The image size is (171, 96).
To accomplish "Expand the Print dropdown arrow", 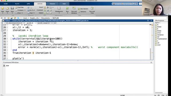I will pyautogui.click(x=22, y=13).
